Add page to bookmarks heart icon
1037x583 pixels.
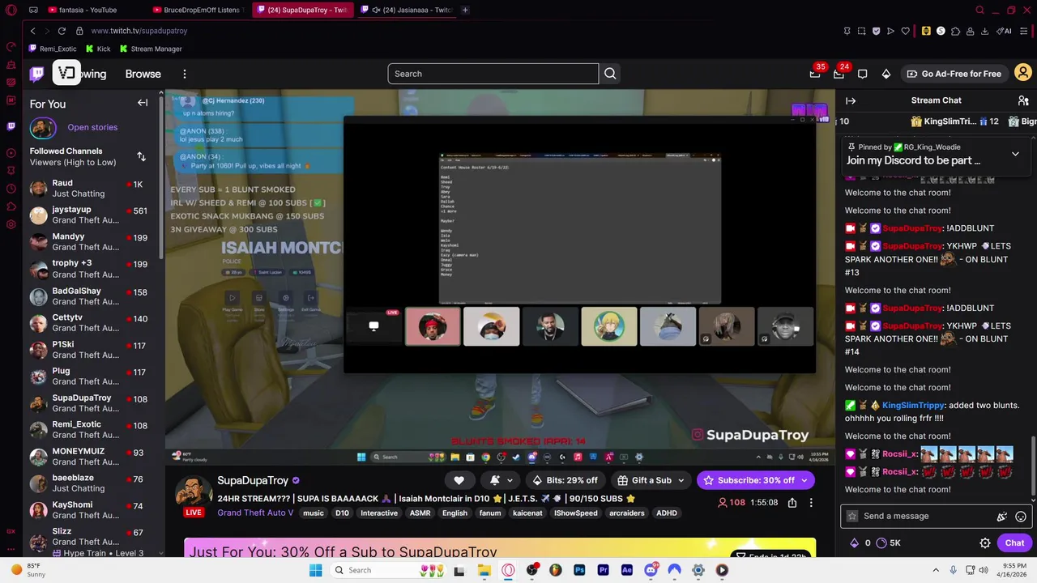click(906, 31)
